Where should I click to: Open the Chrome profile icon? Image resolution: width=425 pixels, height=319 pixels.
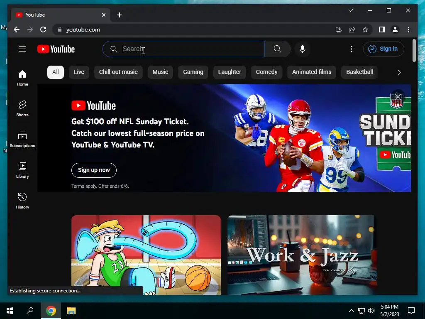(x=395, y=29)
